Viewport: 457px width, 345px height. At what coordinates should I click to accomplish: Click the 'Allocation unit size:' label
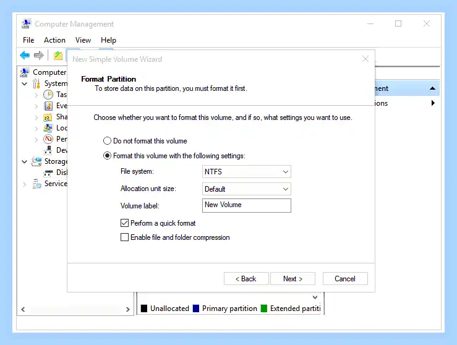148,189
